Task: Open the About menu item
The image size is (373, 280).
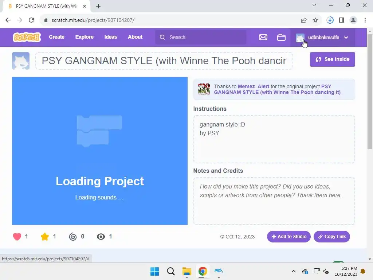Action: point(135,37)
